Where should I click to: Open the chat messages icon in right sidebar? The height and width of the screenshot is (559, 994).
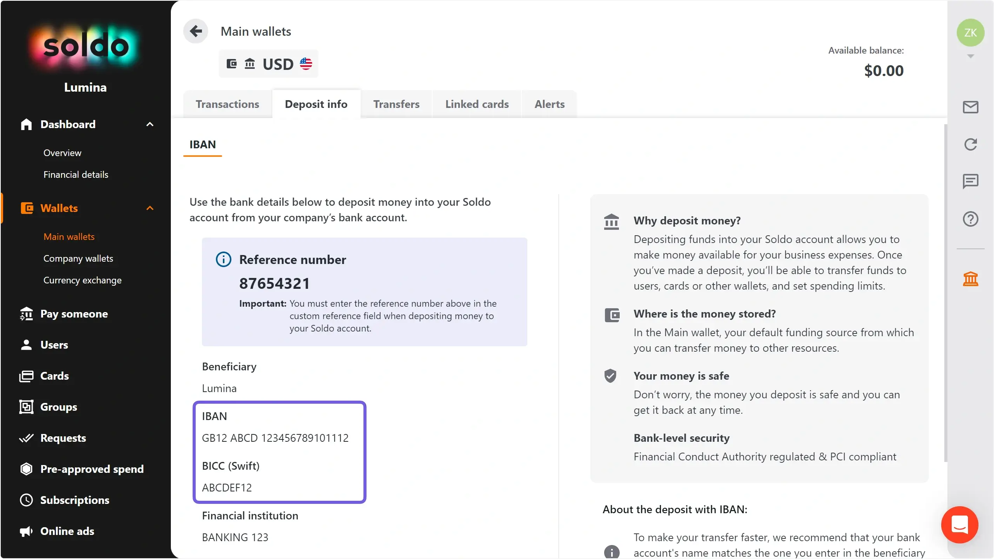pyautogui.click(x=970, y=181)
